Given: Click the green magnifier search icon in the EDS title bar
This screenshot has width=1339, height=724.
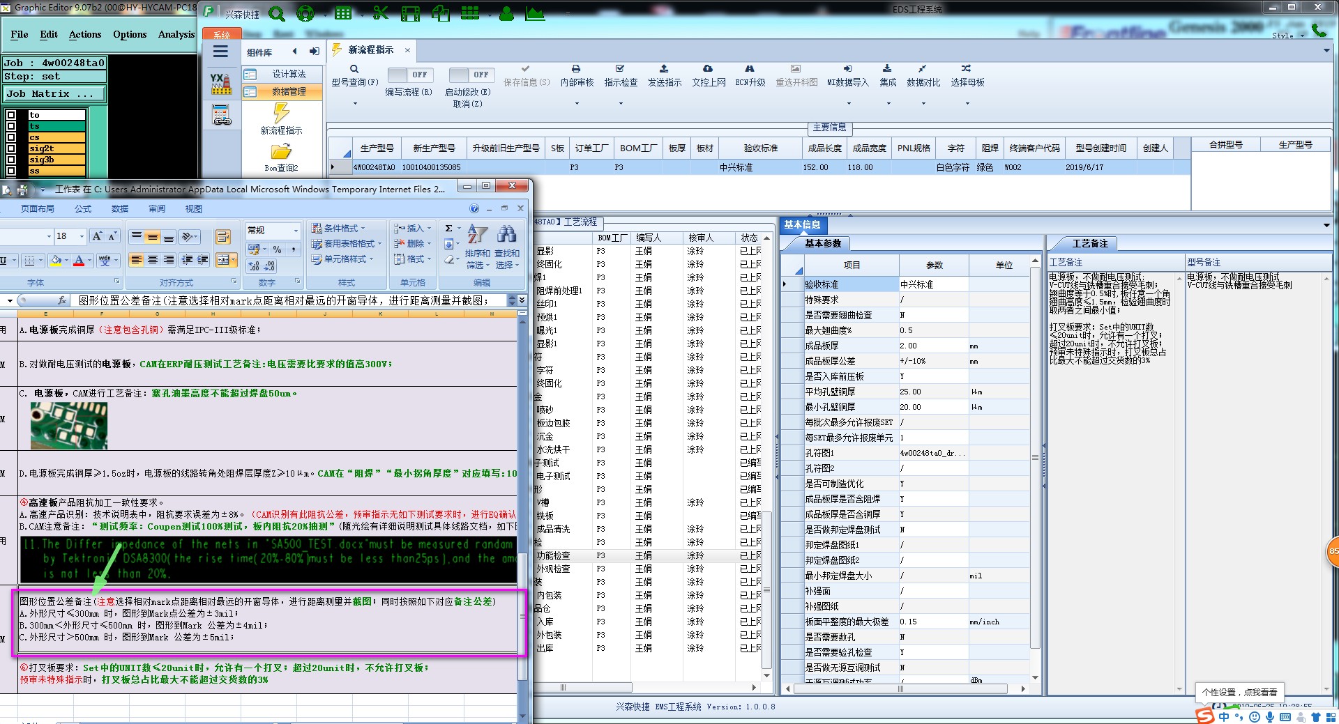Looking at the screenshot, I should pyautogui.click(x=277, y=13).
